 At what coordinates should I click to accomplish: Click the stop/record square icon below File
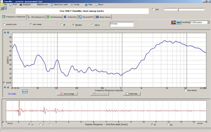2,8
